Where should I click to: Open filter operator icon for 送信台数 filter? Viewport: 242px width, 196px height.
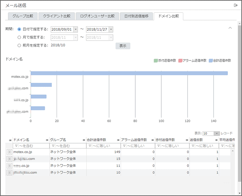point(193,146)
